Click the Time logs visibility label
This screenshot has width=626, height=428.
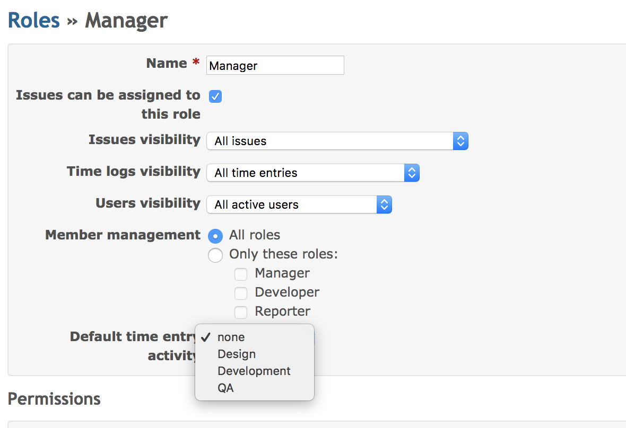pyautogui.click(x=133, y=172)
